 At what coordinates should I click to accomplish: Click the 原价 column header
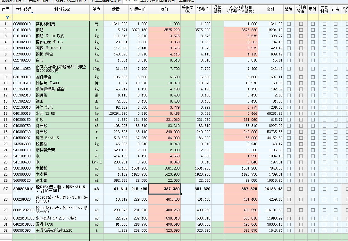(x=164, y=9)
